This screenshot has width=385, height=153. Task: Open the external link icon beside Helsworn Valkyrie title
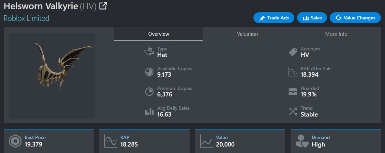tap(103, 6)
